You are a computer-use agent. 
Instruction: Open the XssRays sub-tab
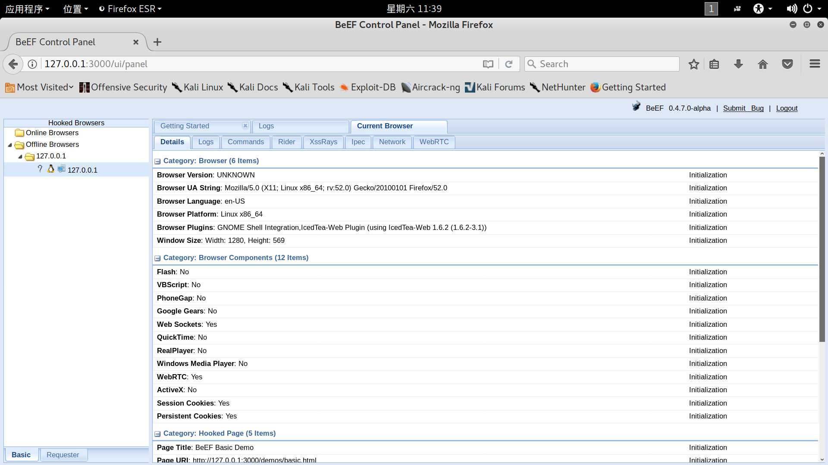[x=323, y=142]
